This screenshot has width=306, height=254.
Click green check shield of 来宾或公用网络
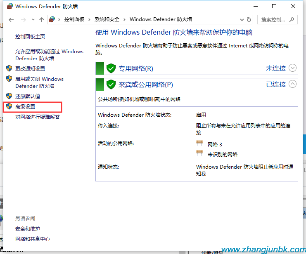pyautogui.click(x=111, y=85)
